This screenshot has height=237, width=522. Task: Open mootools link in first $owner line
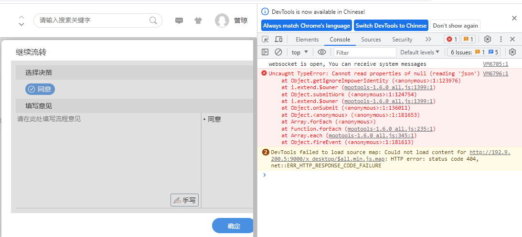388,87
